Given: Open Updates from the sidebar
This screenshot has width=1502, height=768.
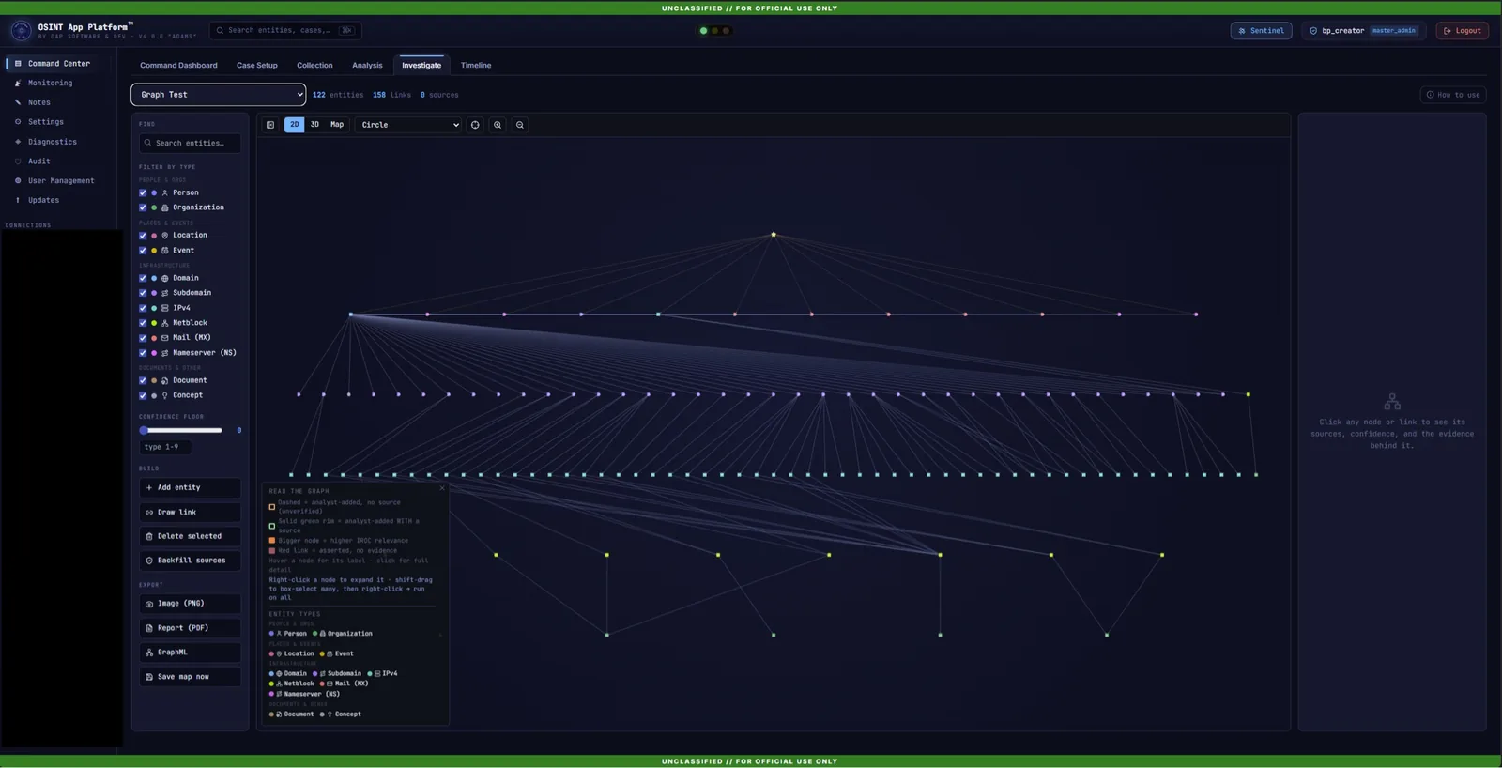Looking at the screenshot, I should click(43, 200).
